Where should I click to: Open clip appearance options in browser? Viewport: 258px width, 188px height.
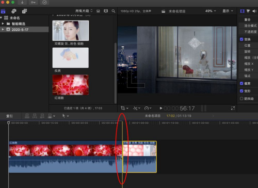coord(106,11)
